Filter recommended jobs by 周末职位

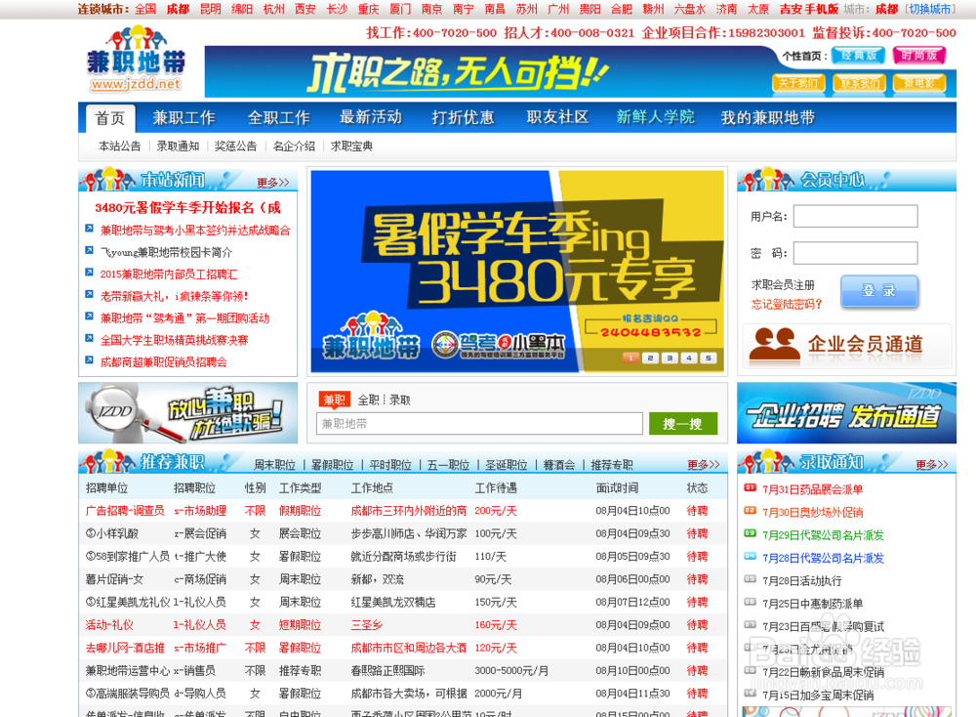(x=274, y=465)
